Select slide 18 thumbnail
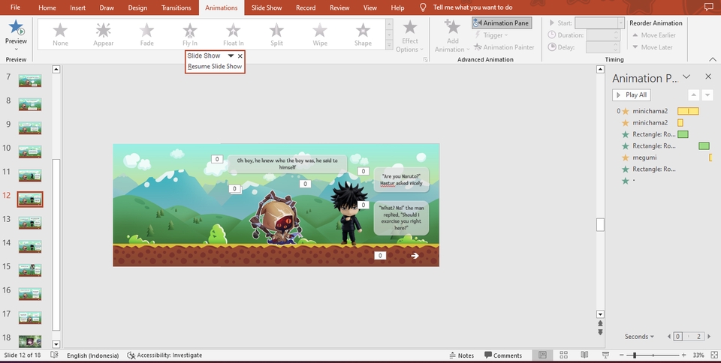Image resolution: width=721 pixels, height=363 pixels. pyautogui.click(x=30, y=341)
